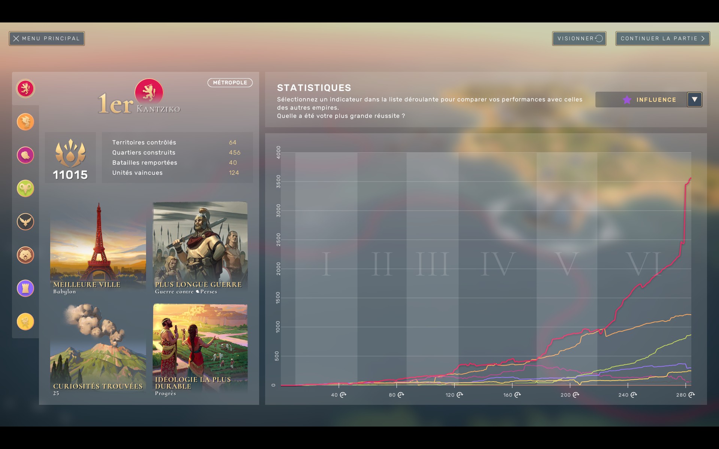
Task: Open the Meilleure Ville Babylon card
Action: tap(98, 245)
